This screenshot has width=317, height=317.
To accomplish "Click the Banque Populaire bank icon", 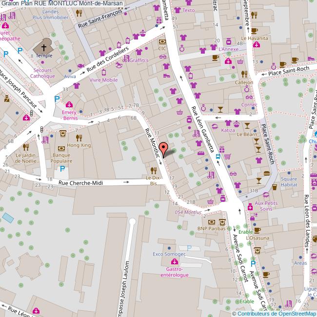I will (x=61, y=148).
